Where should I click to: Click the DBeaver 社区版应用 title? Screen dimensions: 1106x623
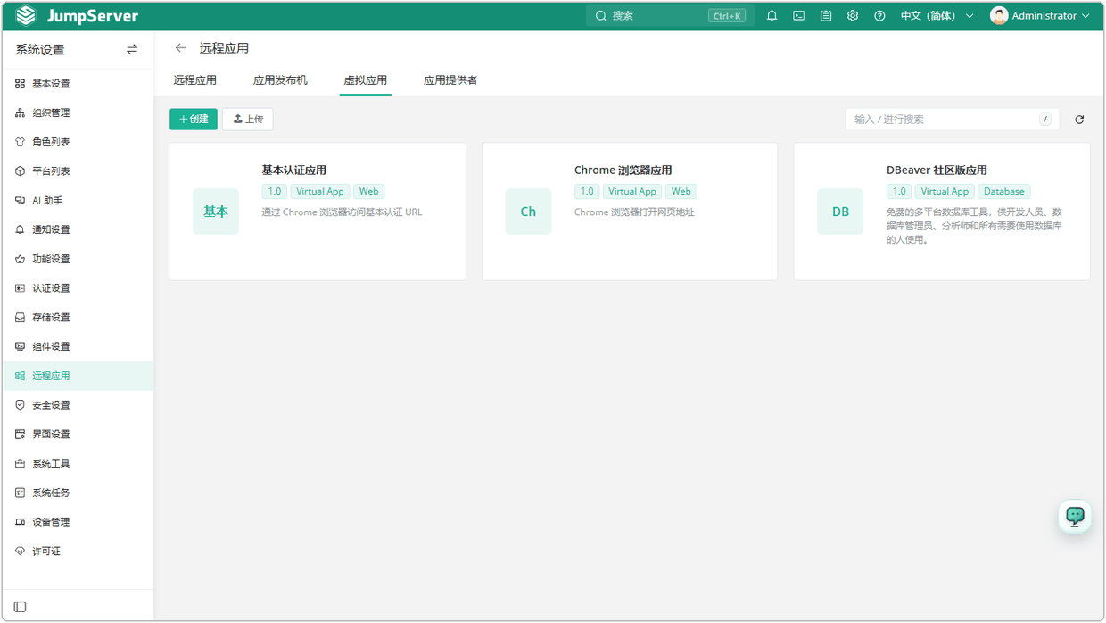937,170
